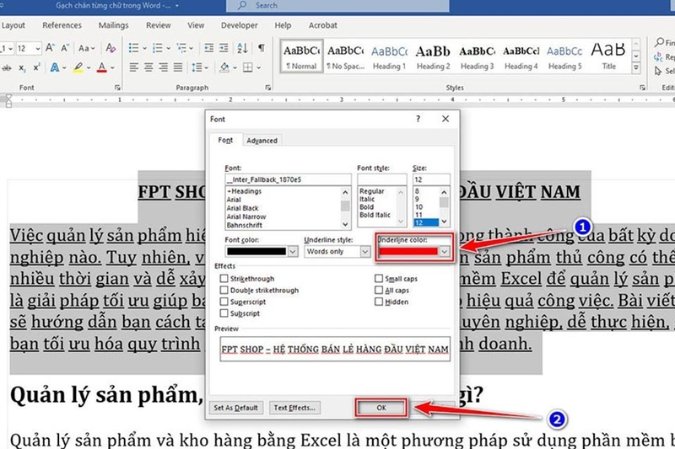Click the red Underline color swatch
This screenshot has width=675, height=449.
(x=408, y=251)
